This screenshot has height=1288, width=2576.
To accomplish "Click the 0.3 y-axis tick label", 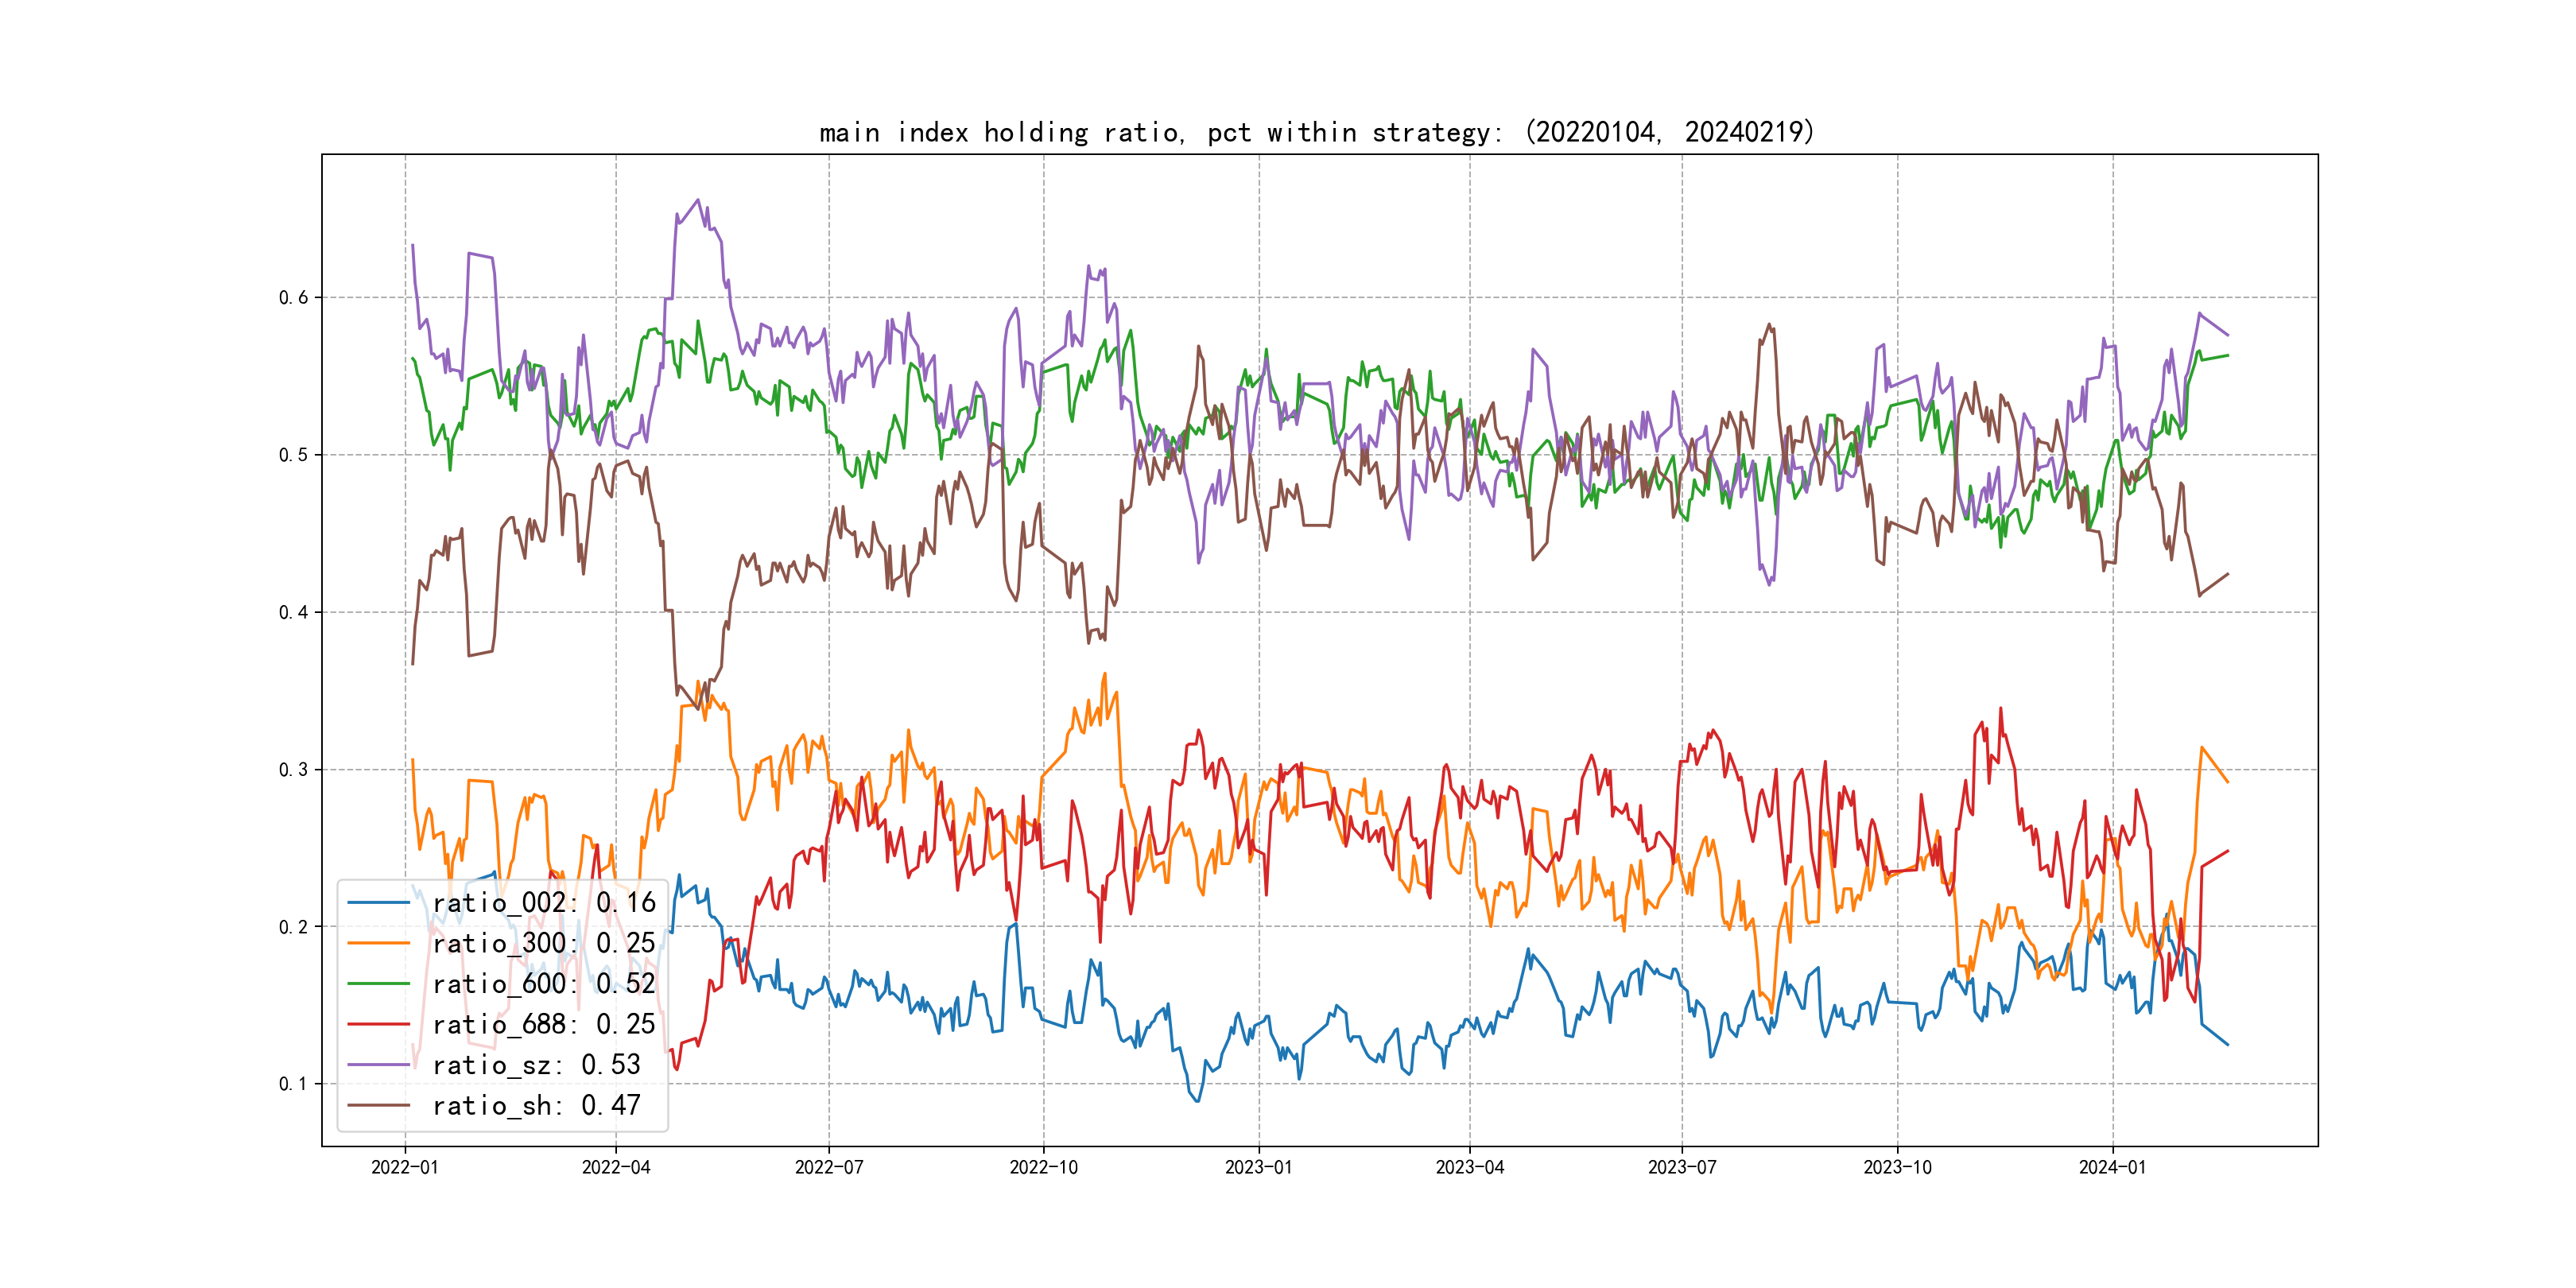I will [x=293, y=769].
